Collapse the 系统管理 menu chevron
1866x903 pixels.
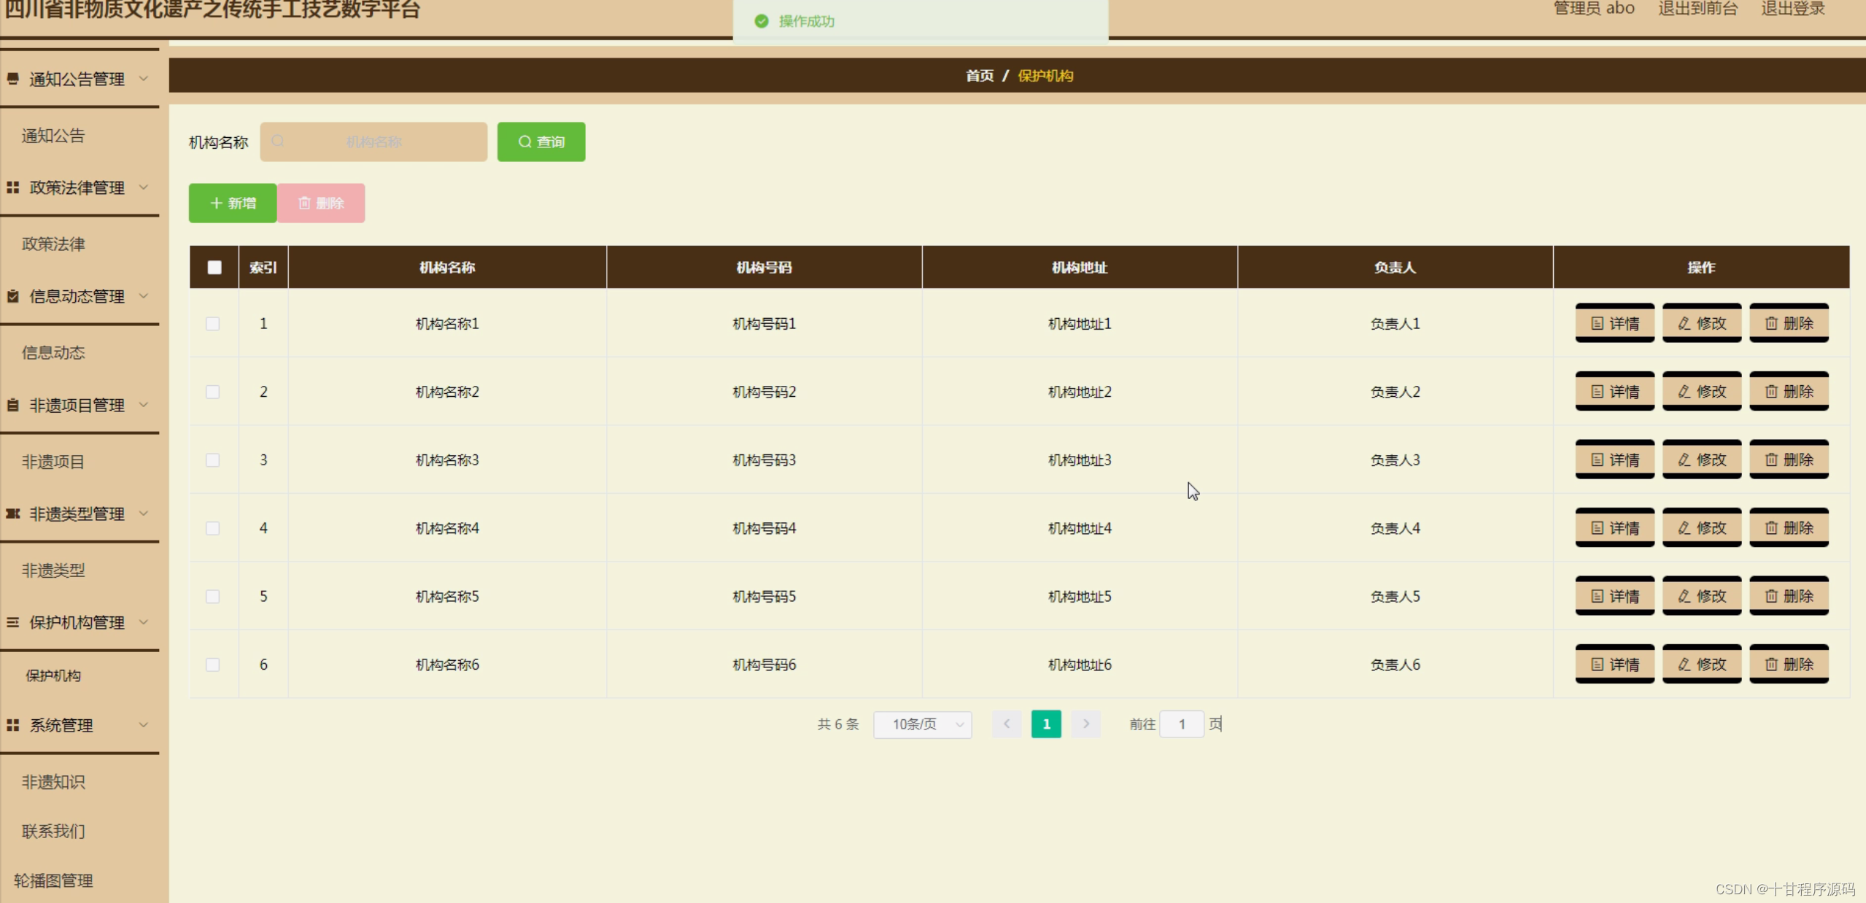pyautogui.click(x=144, y=725)
